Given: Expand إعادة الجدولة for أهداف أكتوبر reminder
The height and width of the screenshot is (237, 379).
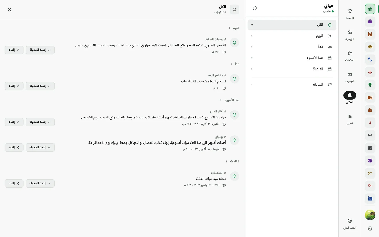Looking at the screenshot, I should tap(40, 147).
